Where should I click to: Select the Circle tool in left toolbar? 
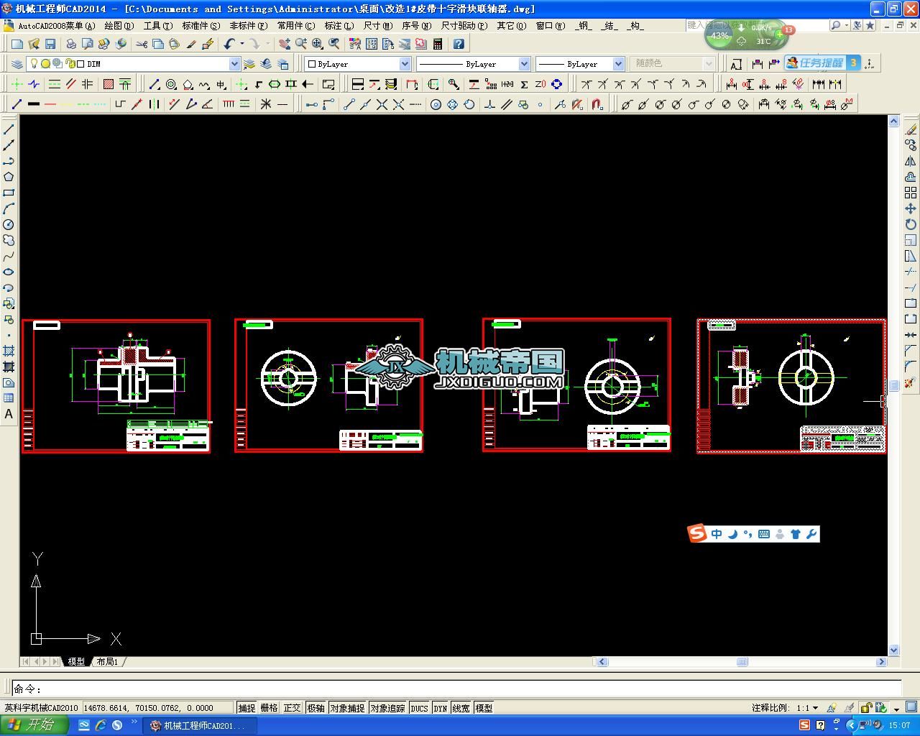pyautogui.click(x=9, y=224)
